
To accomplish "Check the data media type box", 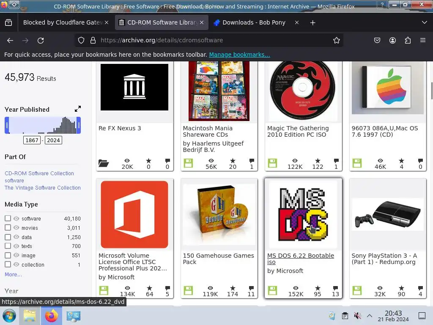I will 8,237.
